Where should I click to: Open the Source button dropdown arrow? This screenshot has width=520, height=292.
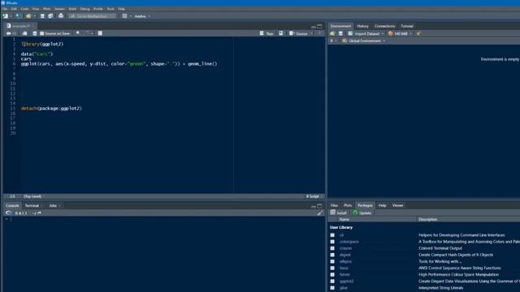tap(312, 34)
